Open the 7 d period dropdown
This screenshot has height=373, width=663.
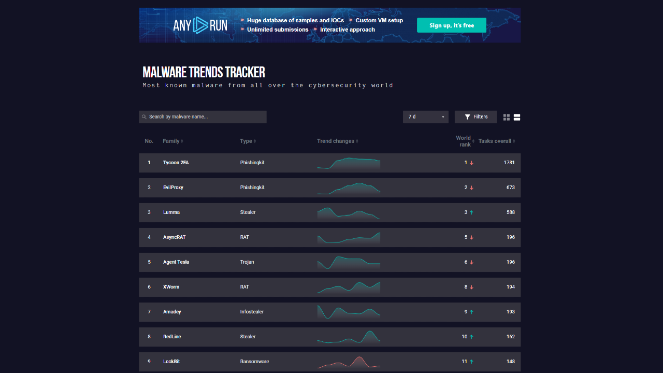pyautogui.click(x=426, y=117)
